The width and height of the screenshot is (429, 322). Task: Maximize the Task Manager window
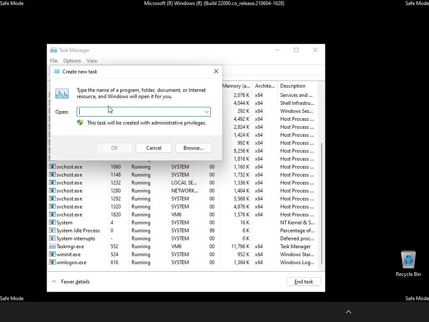(x=296, y=50)
